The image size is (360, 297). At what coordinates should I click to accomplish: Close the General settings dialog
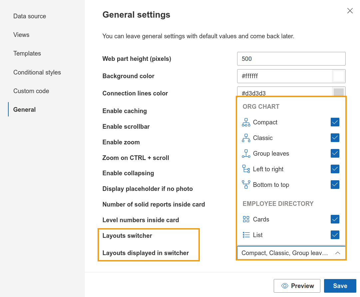point(350,11)
